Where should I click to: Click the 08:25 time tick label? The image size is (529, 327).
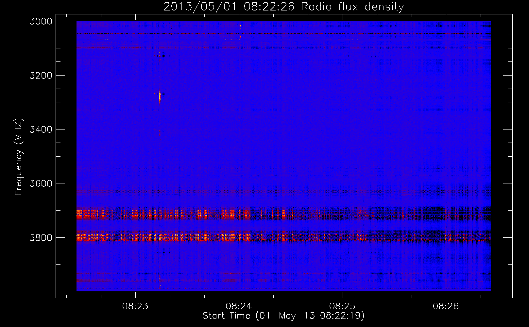click(x=342, y=306)
